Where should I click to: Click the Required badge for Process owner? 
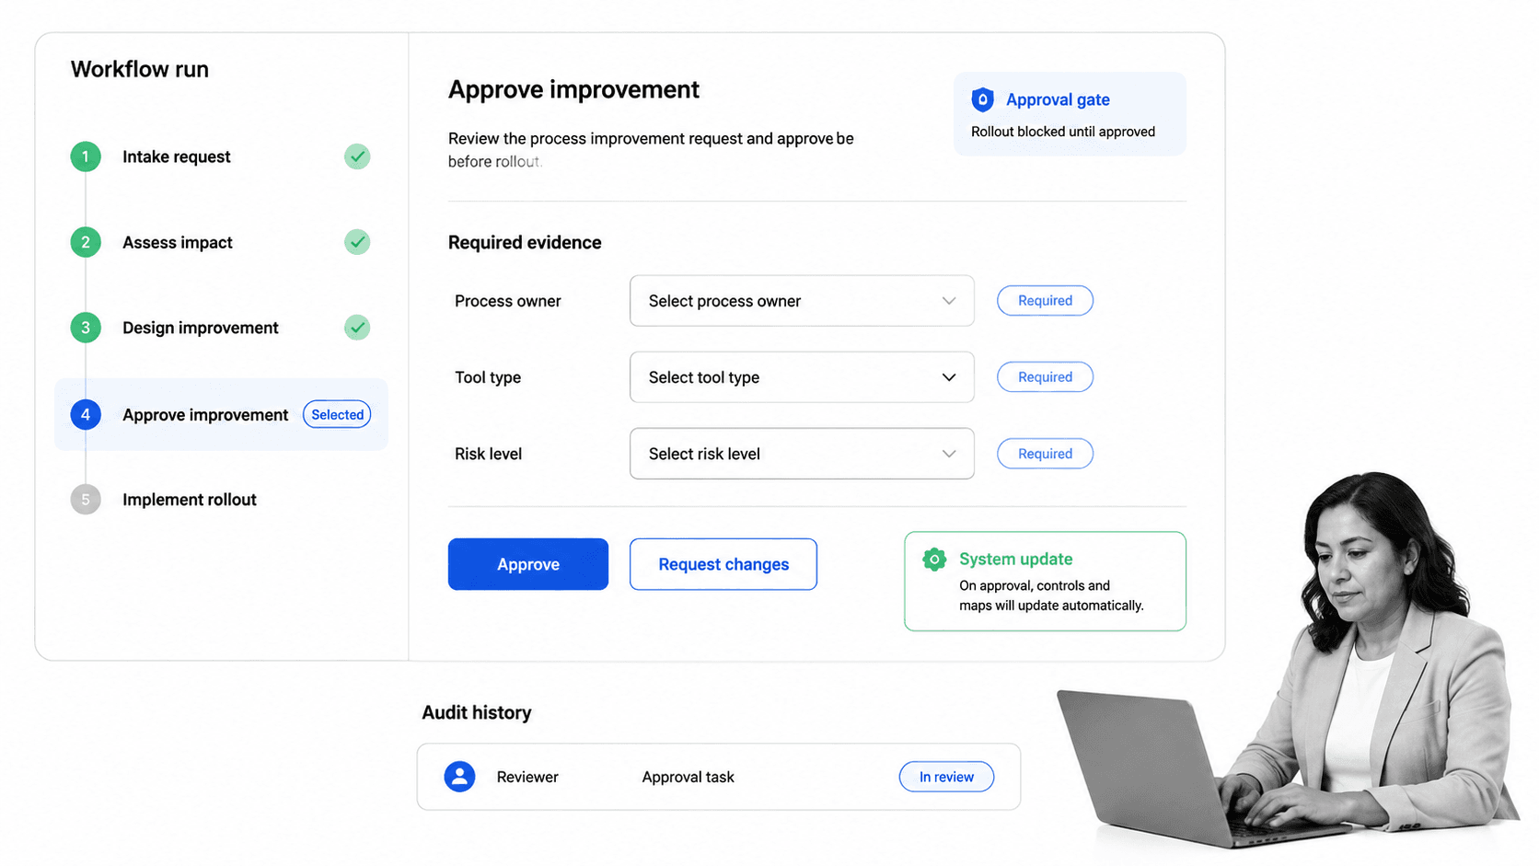click(1045, 301)
